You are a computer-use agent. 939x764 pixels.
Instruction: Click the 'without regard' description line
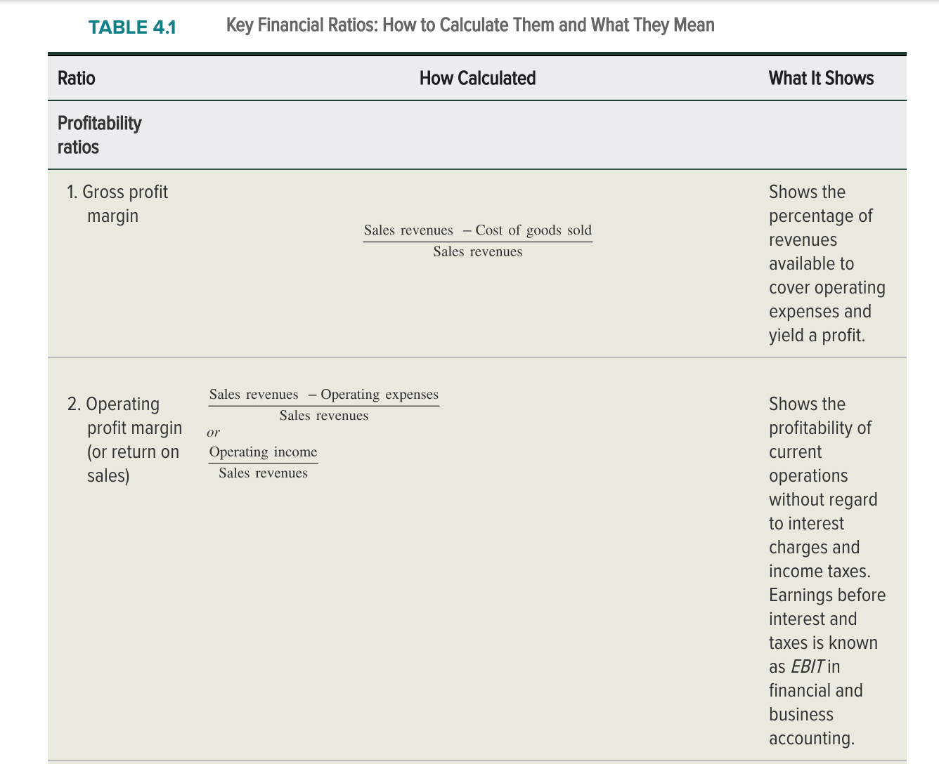[823, 499]
